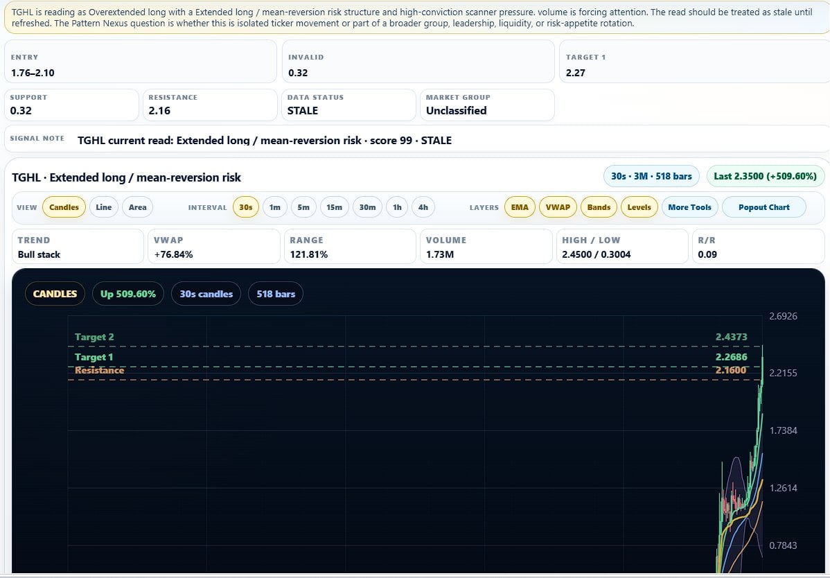Click the 2.2155 price axis label

click(783, 373)
